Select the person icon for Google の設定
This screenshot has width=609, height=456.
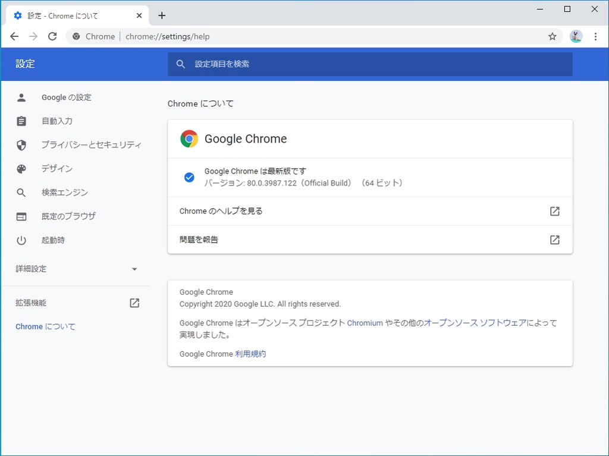[21, 97]
